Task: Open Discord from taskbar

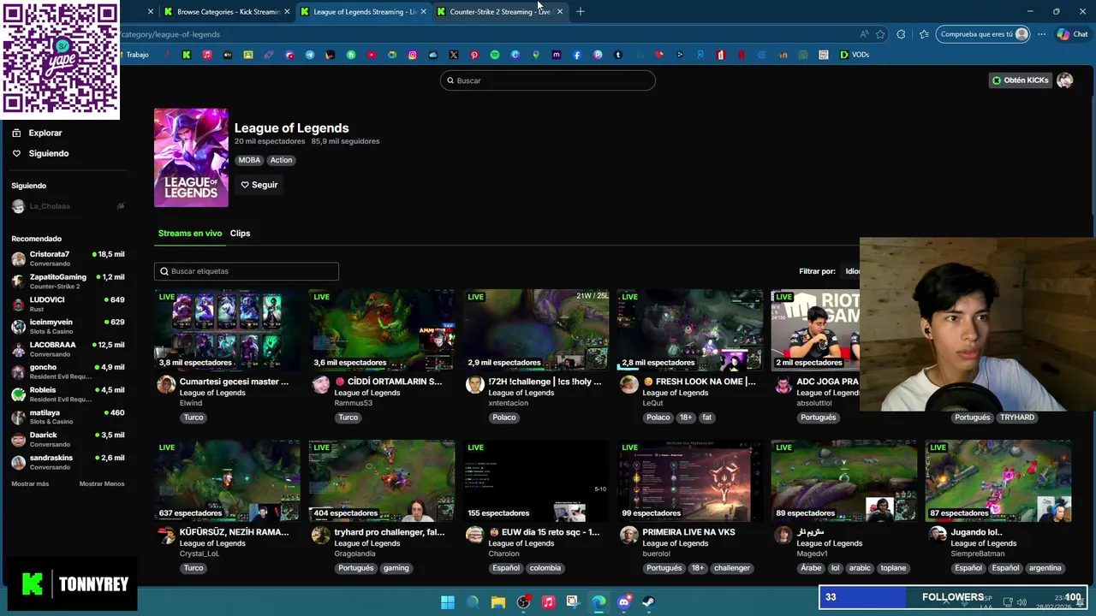Action: [x=624, y=602]
